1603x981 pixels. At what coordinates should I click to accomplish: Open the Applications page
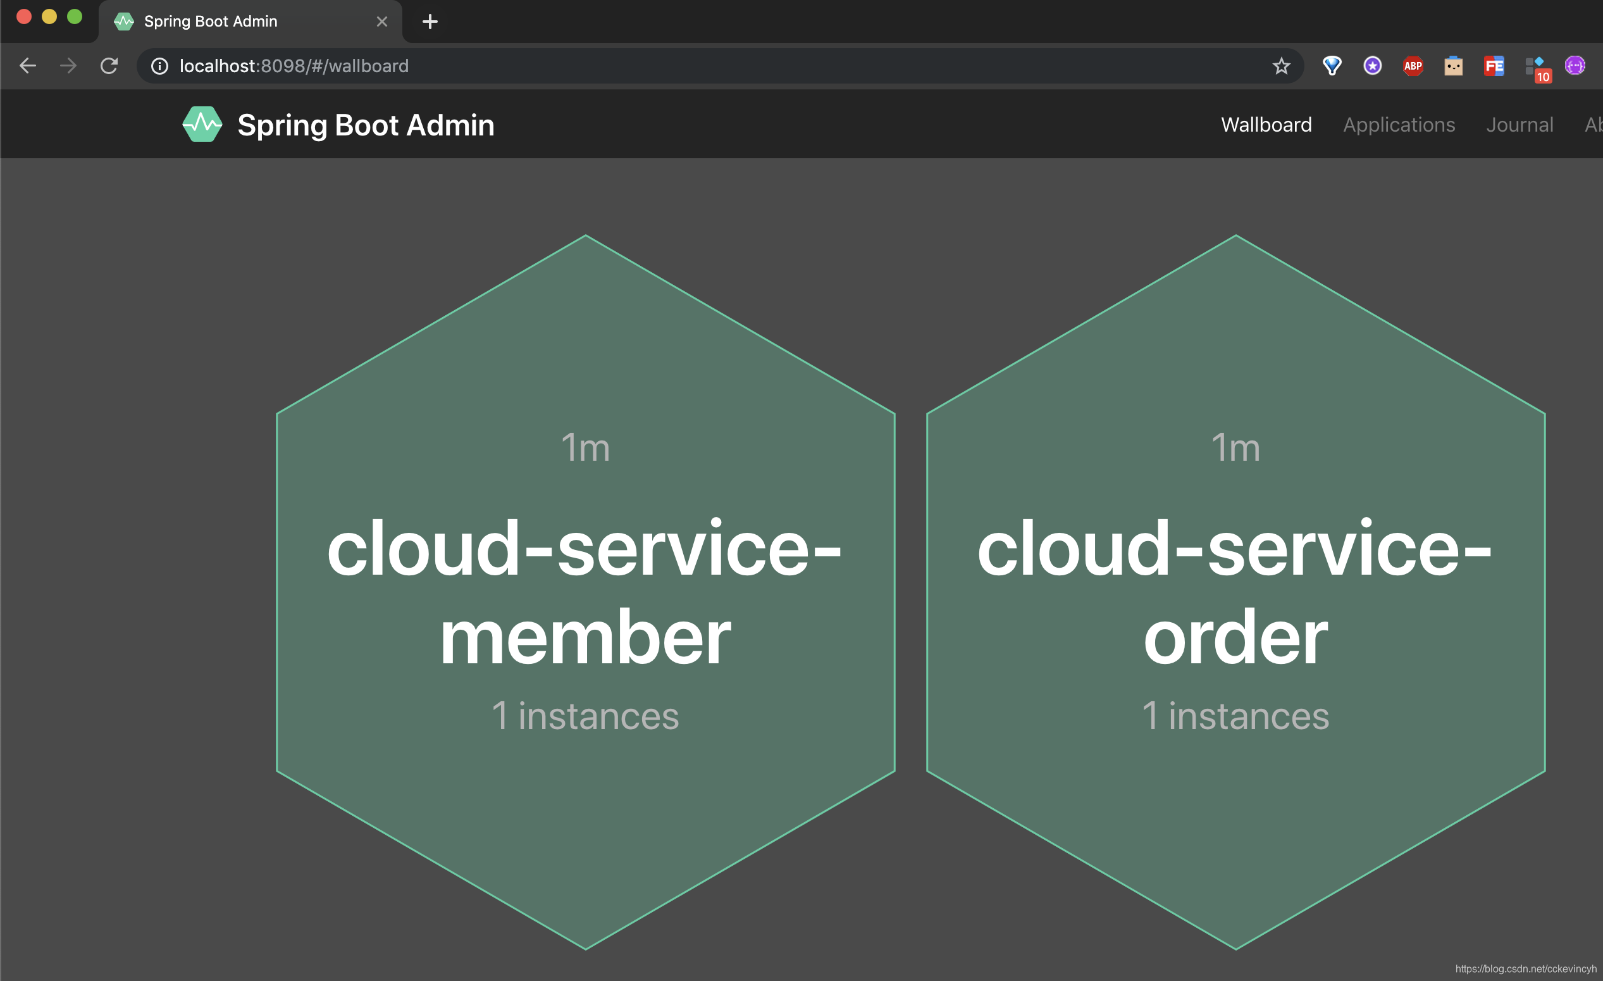tap(1399, 124)
